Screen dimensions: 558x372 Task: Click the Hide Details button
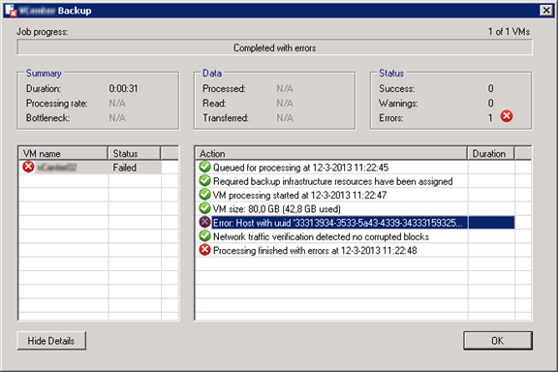[x=51, y=341]
